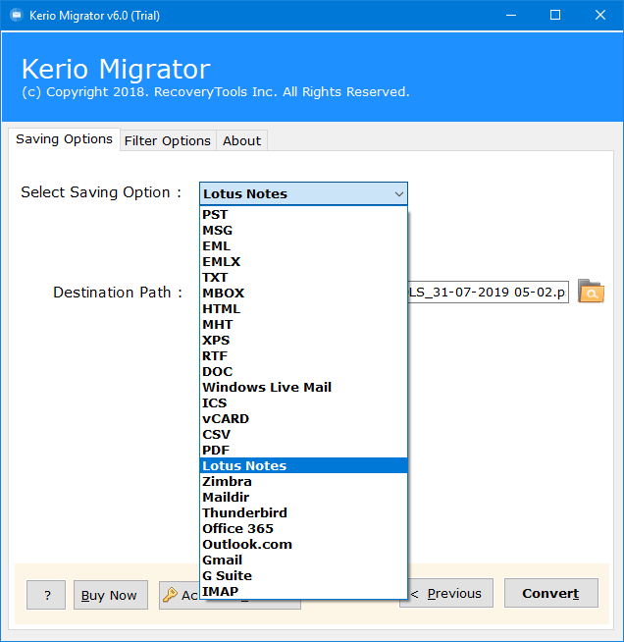Select MHT saving option
This screenshot has width=624, height=642.
pos(303,324)
